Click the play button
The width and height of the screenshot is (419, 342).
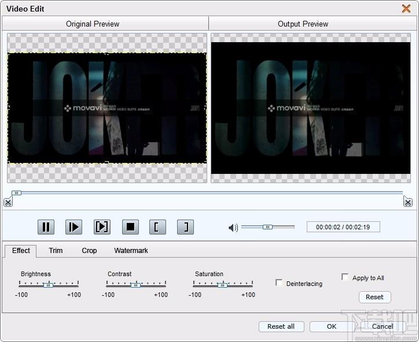click(73, 227)
